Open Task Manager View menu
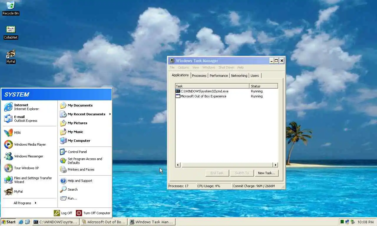Screen dimensions: 377x226 [x=196, y=67]
